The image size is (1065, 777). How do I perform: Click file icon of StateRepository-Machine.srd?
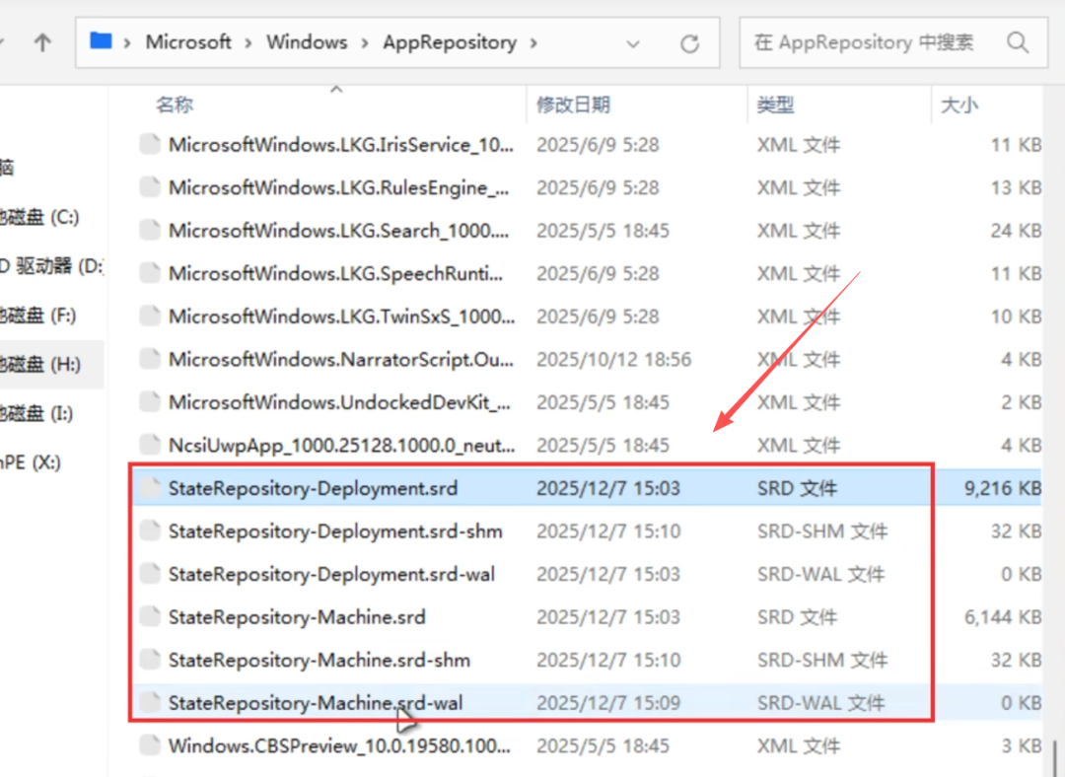click(150, 617)
